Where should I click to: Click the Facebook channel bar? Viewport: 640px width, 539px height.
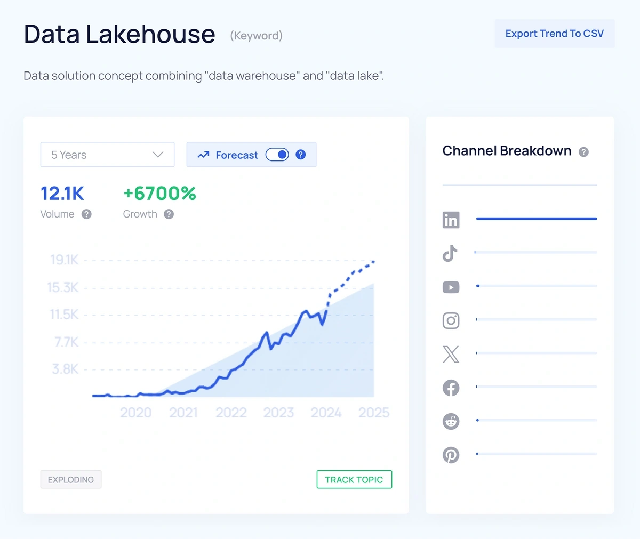pos(536,387)
